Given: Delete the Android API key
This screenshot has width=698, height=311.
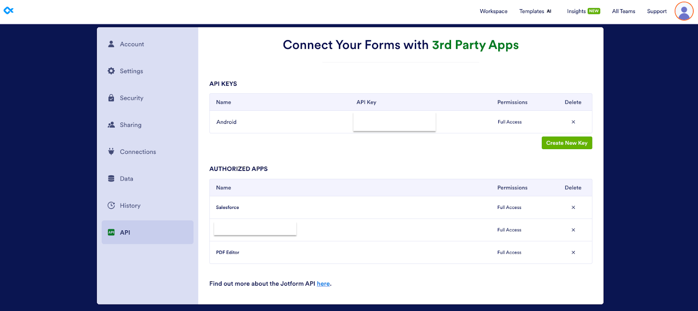Looking at the screenshot, I should tap(573, 122).
